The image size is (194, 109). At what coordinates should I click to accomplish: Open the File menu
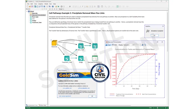coord(28,4)
